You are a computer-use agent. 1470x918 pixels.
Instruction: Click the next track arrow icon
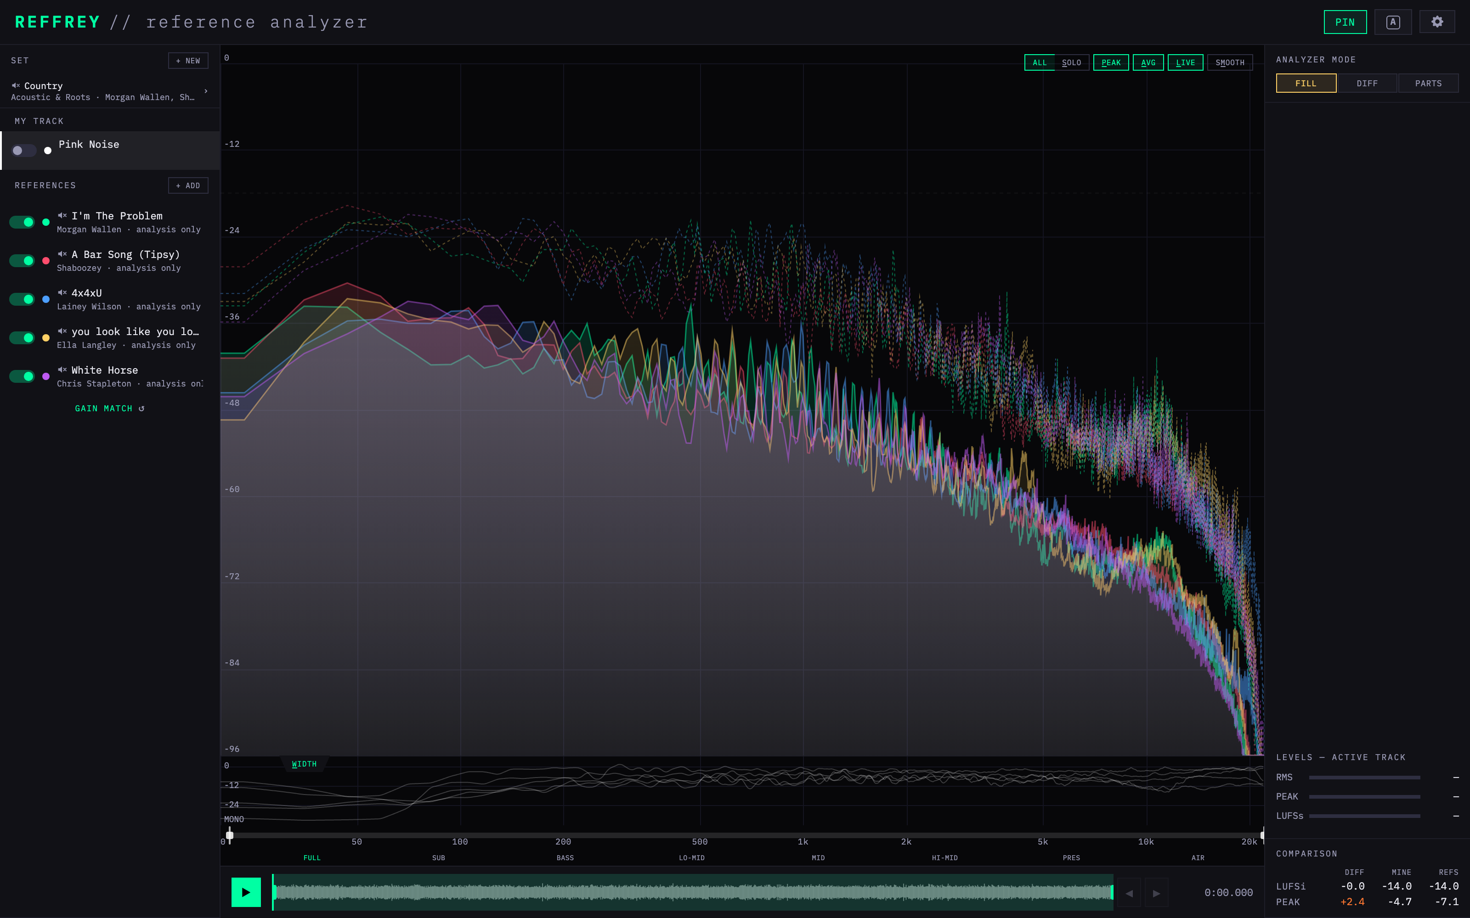click(x=1157, y=892)
